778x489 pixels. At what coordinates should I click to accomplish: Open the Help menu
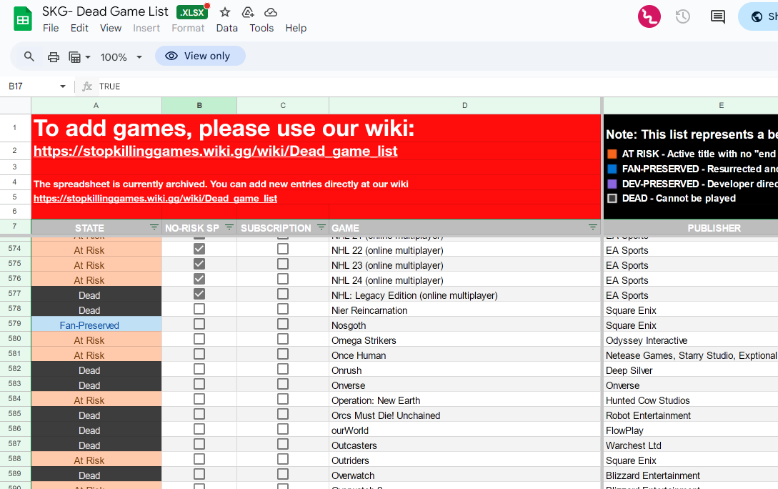(x=296, y=29)
